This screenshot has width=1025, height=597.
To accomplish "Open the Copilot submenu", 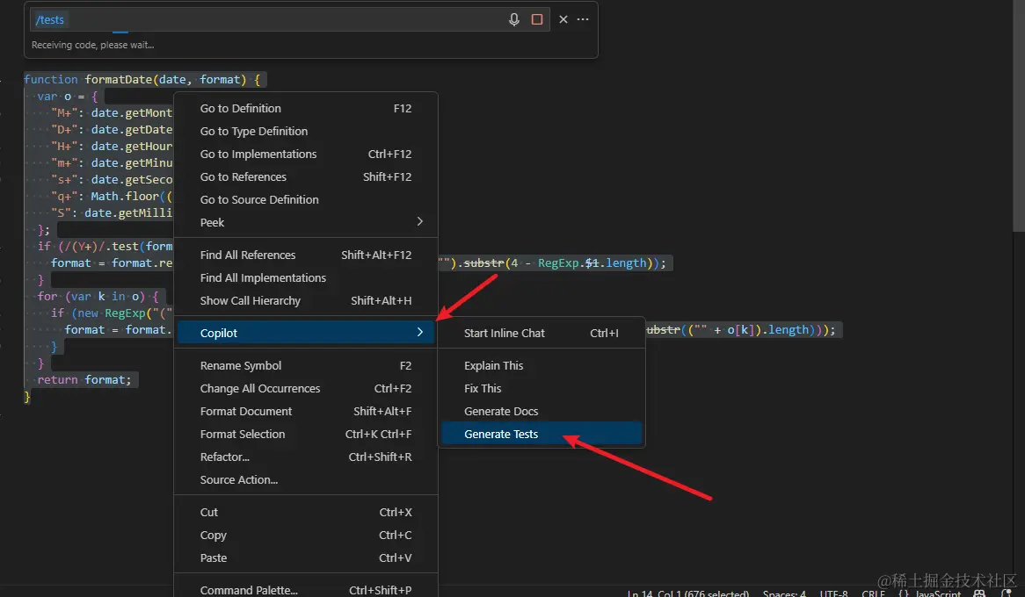I will click(x=306, y=333).
